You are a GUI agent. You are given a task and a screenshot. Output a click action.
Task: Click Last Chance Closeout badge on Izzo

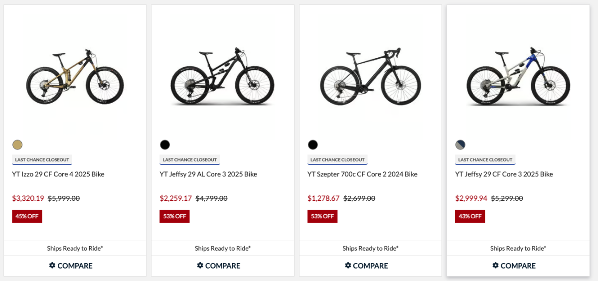[42, 160]
